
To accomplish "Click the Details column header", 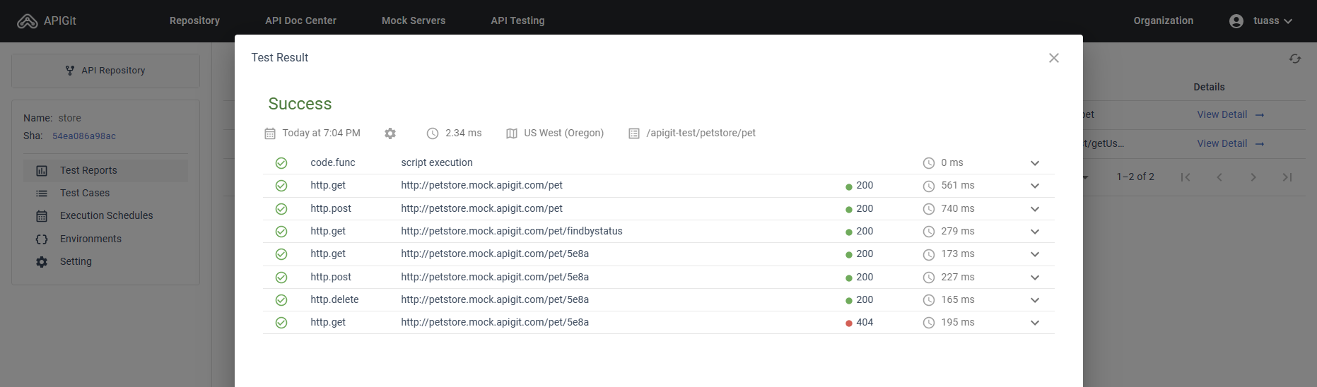I will click(1209, 87).
